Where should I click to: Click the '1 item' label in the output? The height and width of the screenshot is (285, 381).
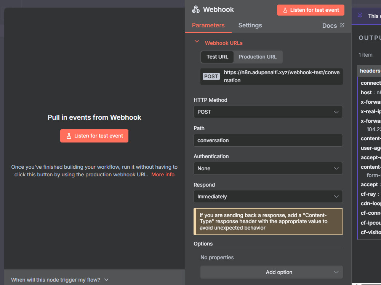365,55
